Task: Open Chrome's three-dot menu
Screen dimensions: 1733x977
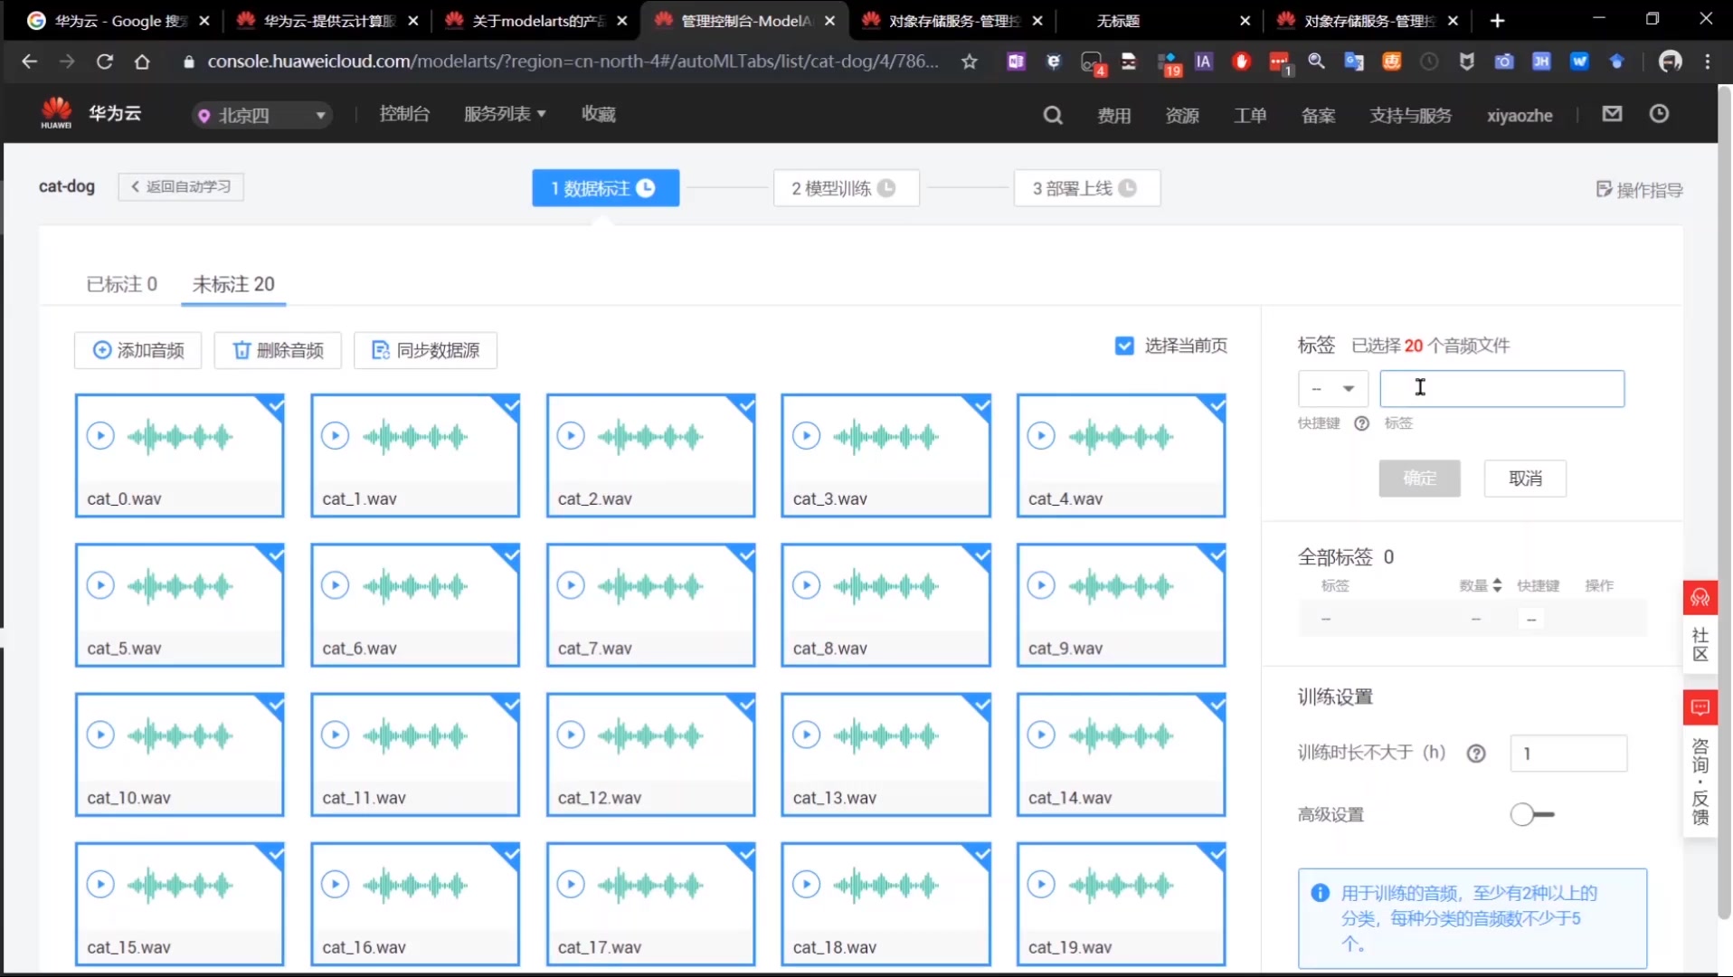Action: (1708, 62)
